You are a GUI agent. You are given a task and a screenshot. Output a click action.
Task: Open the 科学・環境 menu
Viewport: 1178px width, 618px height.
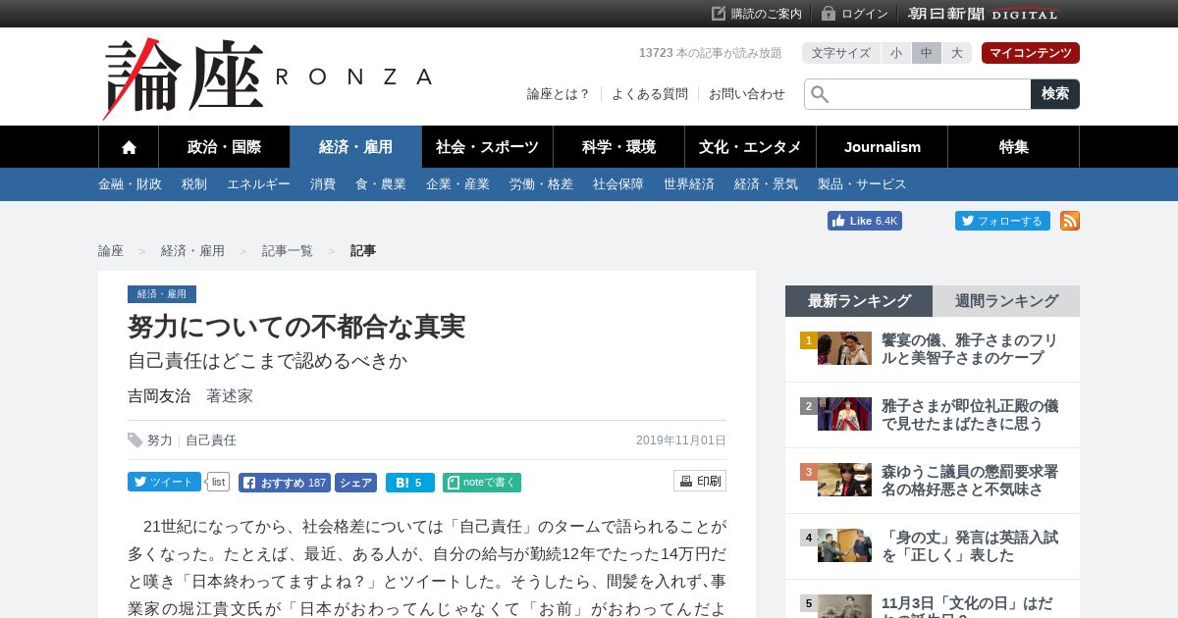click(x=618, y=147)
